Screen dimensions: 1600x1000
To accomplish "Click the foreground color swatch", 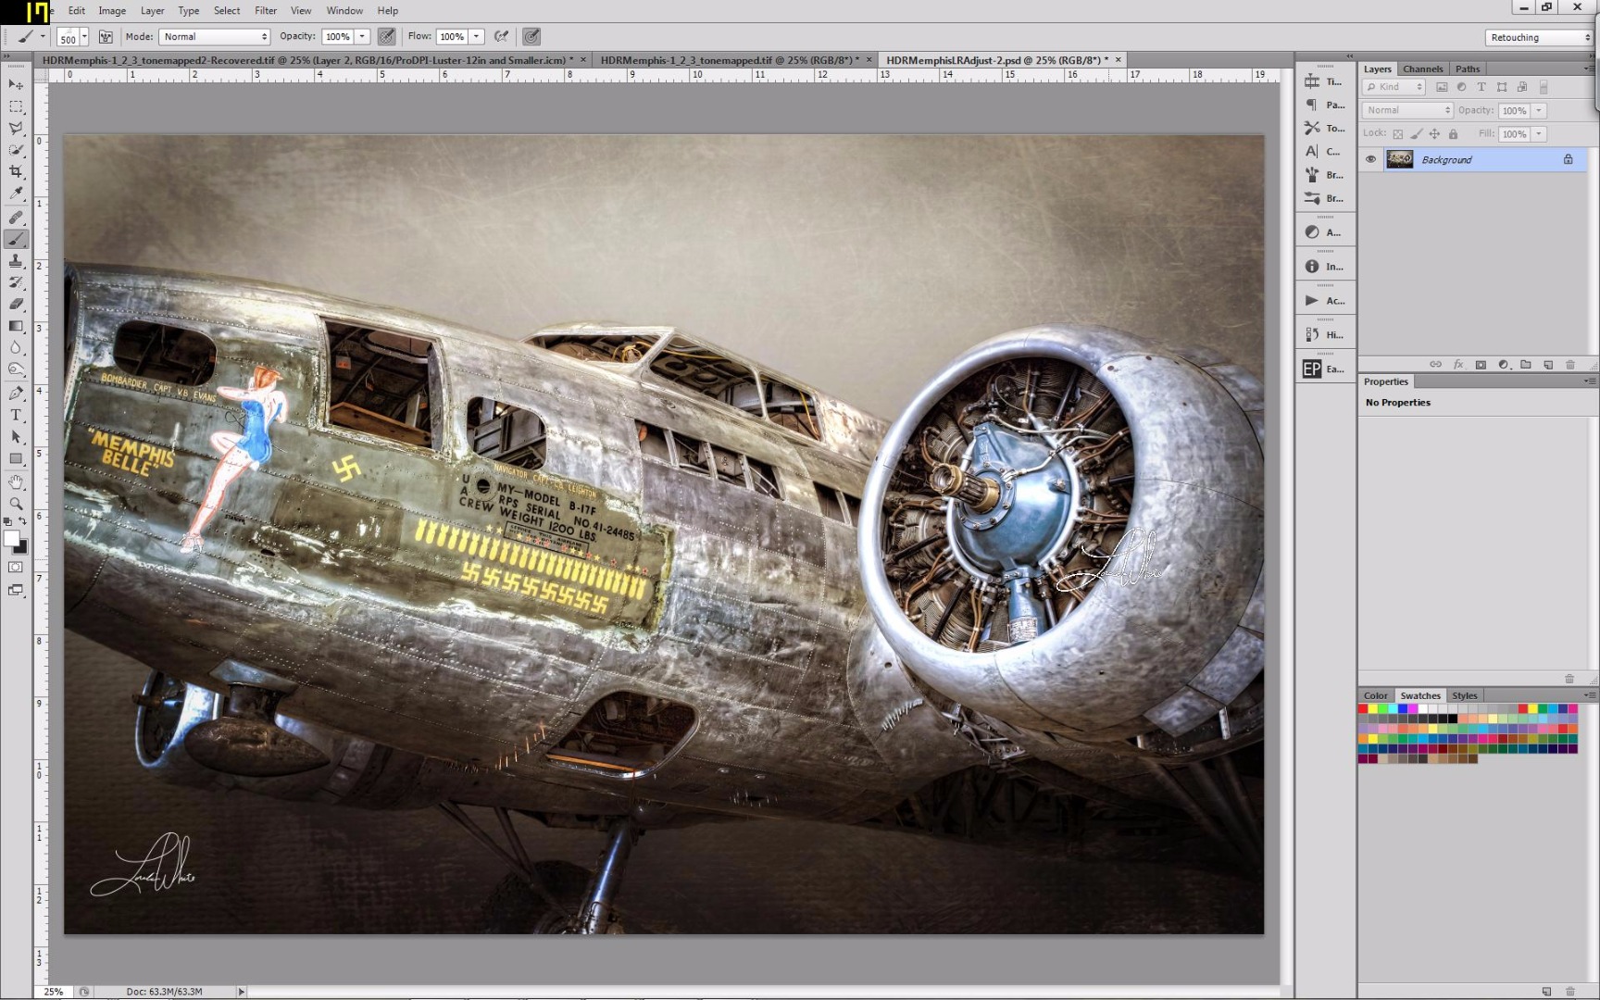I will 11,539.
